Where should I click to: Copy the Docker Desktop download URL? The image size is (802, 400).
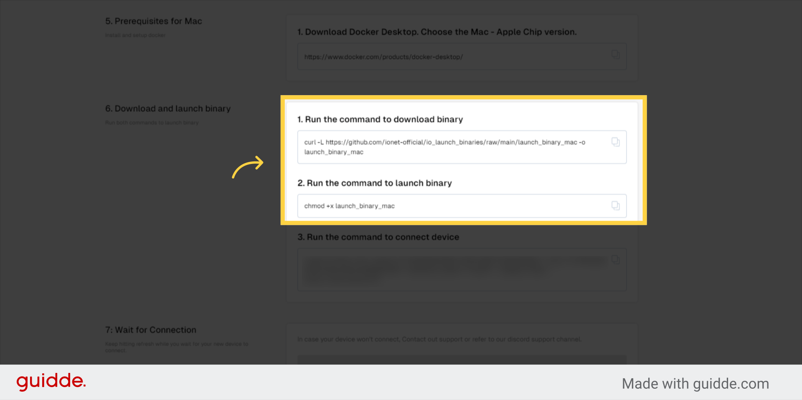click(615, 55)
